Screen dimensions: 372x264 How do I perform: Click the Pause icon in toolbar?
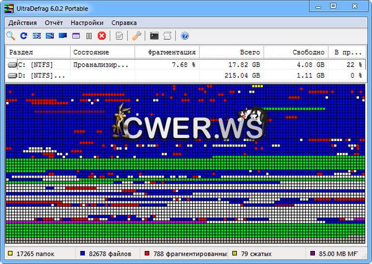[x=89, y=36]
